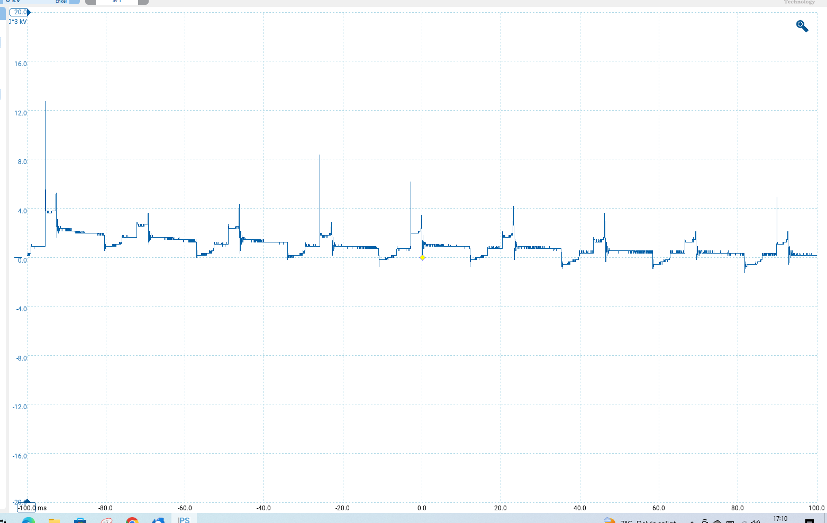Click the 80.0 label on time axis

738,508
